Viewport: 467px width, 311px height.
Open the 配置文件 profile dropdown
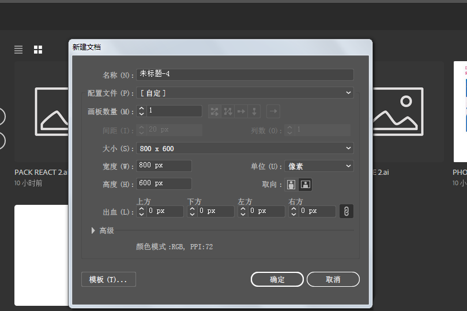[245, 93]
